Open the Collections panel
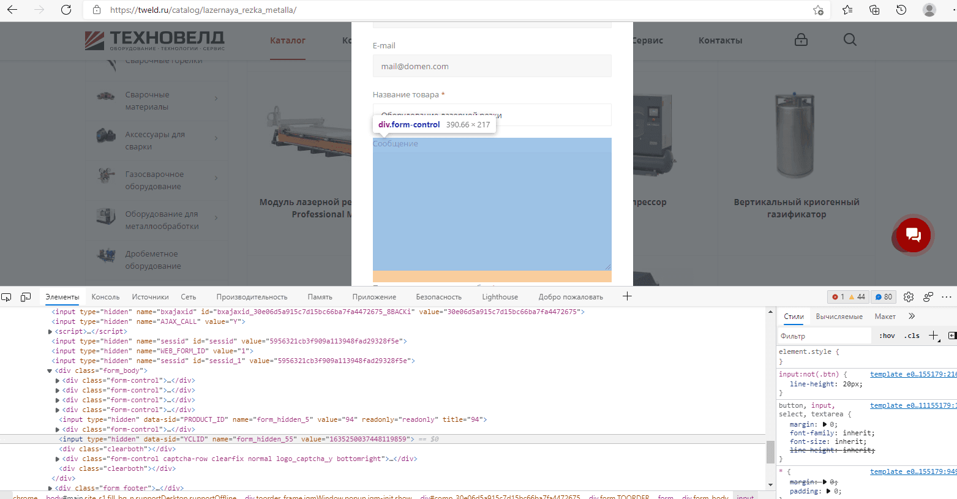Screen dimensions: 957x499 tap(874, 10)
